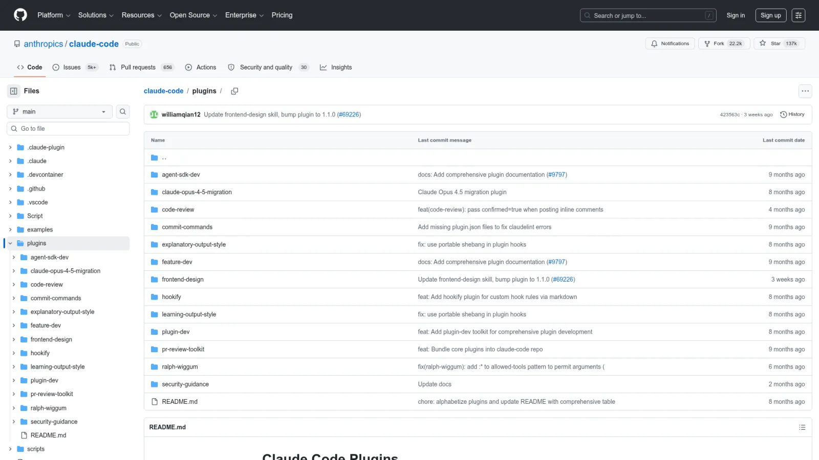Open the Platform menu
The image size is (819, 460).
54,15
